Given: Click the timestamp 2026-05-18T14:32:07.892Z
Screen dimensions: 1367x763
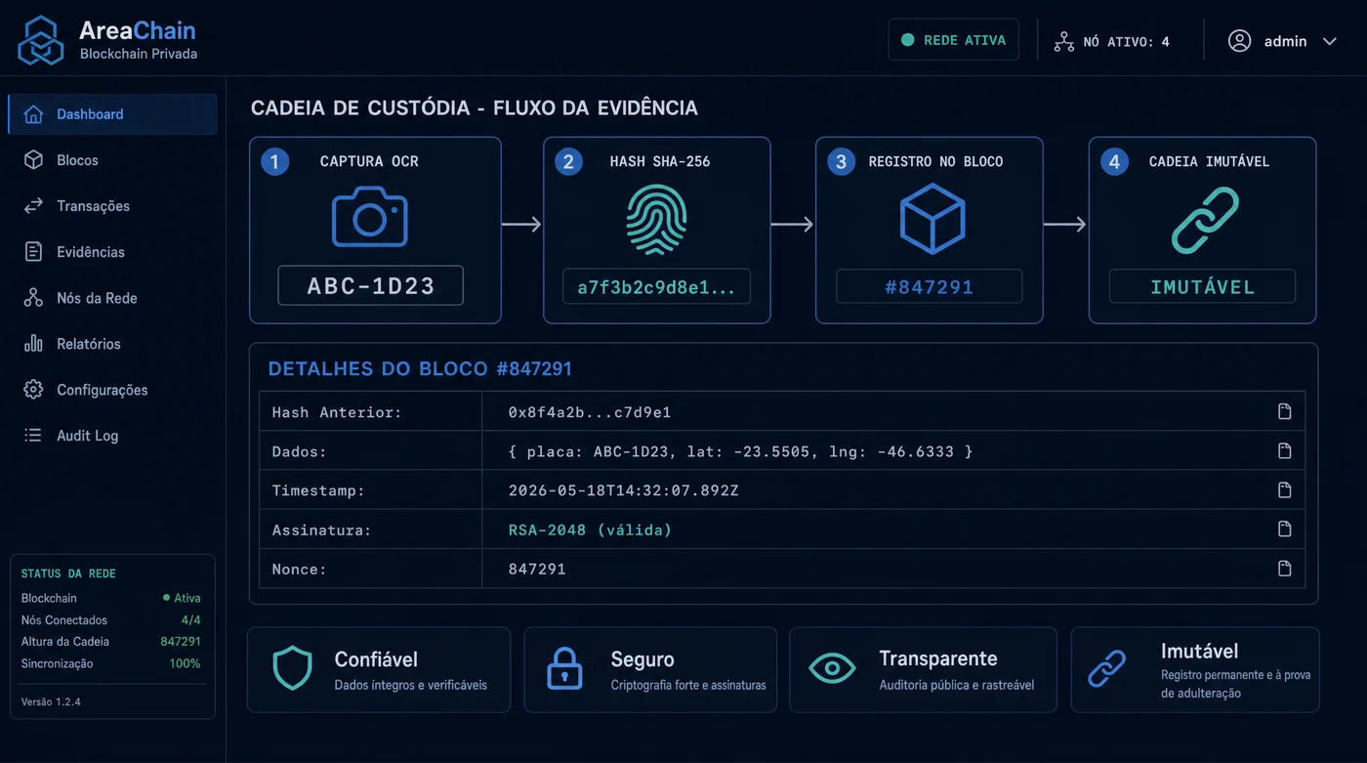Looking at the screenshot, I should 624,490.
